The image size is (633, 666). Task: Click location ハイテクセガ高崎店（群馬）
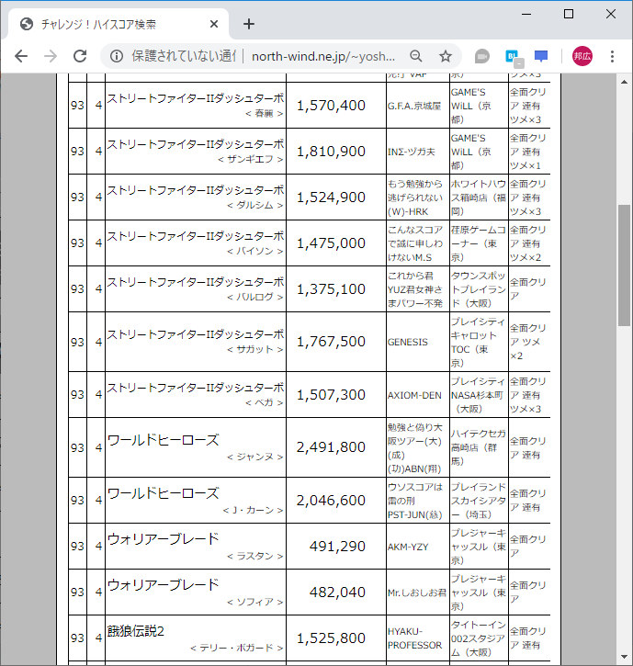479,447
